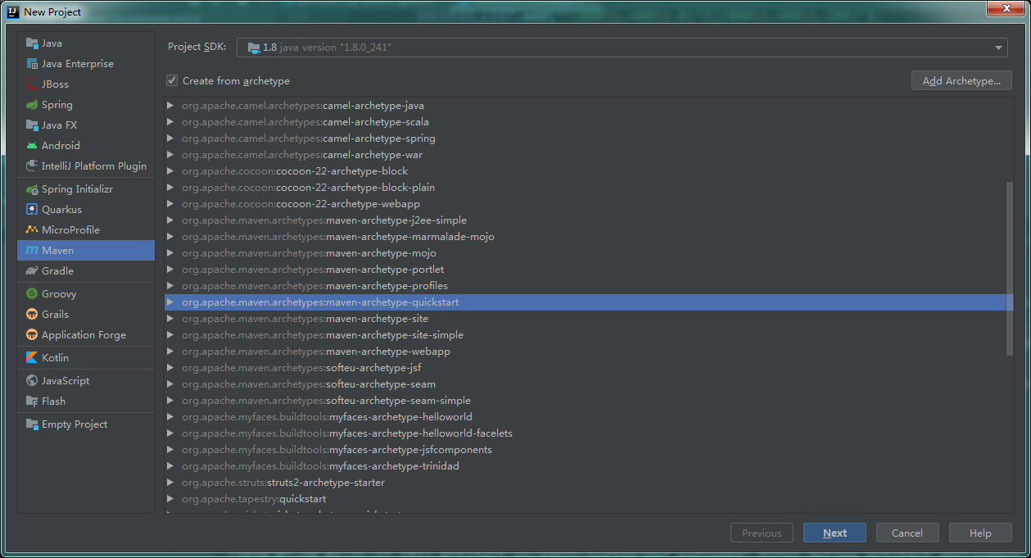The height and width of the screenshot is (558, 1031).
Task: Select maven-archetype-profiles row
Action: click(589, 286)
